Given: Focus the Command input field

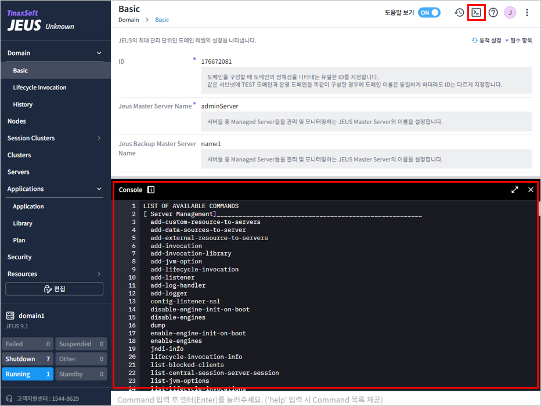Looking at the screenshot, I should [x=325, y=400].
